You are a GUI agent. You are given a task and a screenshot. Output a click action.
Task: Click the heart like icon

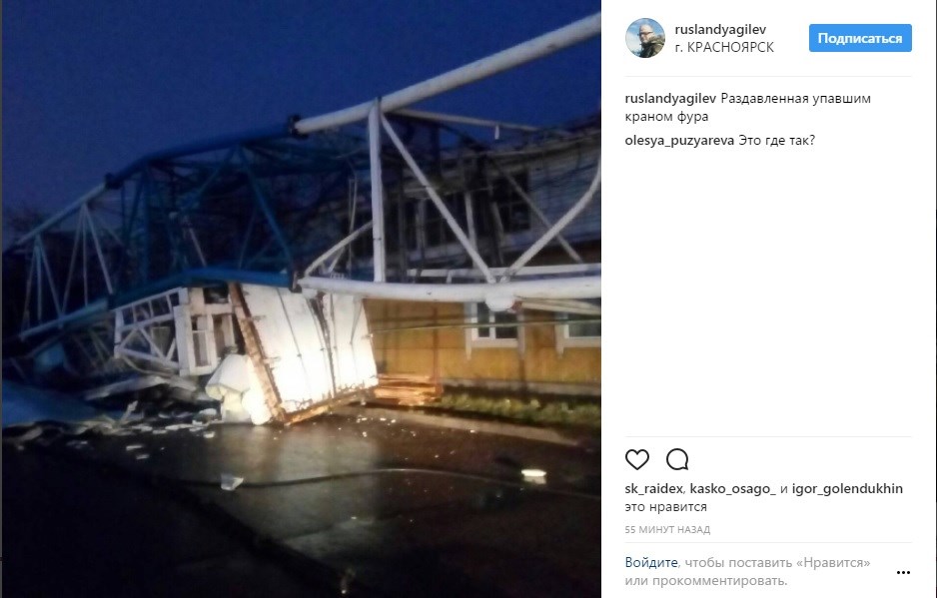pos(637,459)
